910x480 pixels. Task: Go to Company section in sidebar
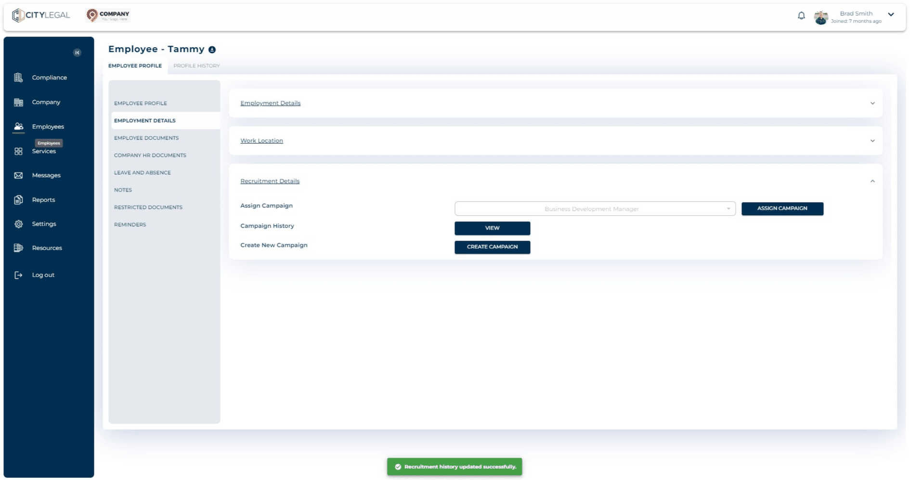(46, 102)
